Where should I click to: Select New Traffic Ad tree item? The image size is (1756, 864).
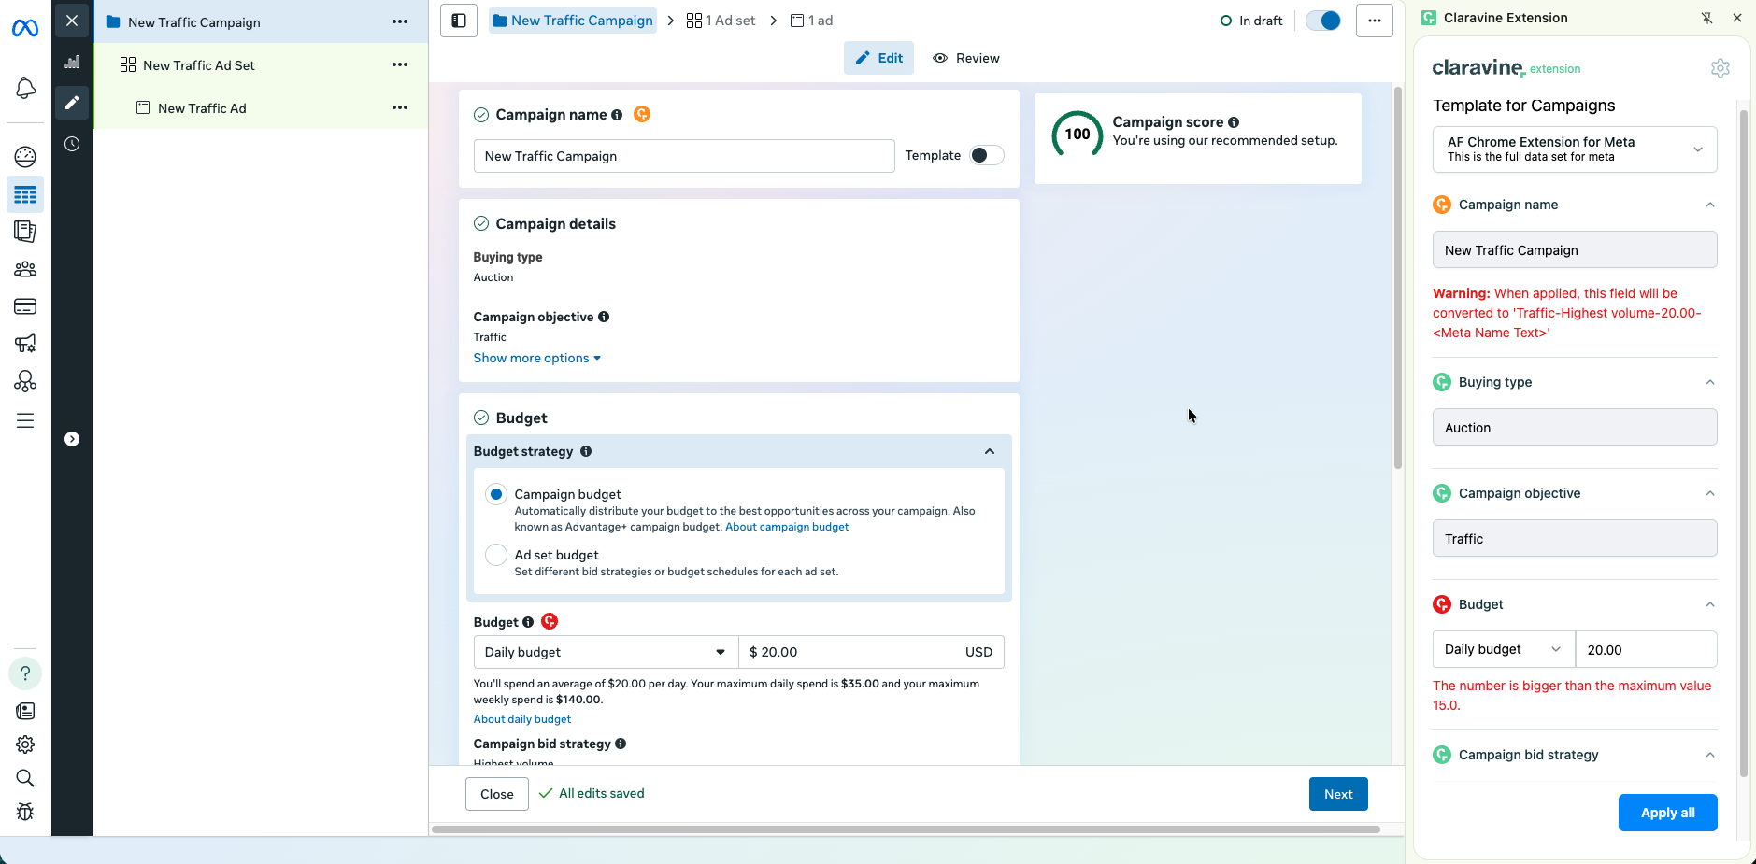point(261,107)
